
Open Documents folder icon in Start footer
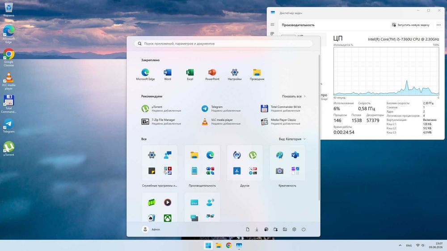pyautogui.click(x=248, y=230)
